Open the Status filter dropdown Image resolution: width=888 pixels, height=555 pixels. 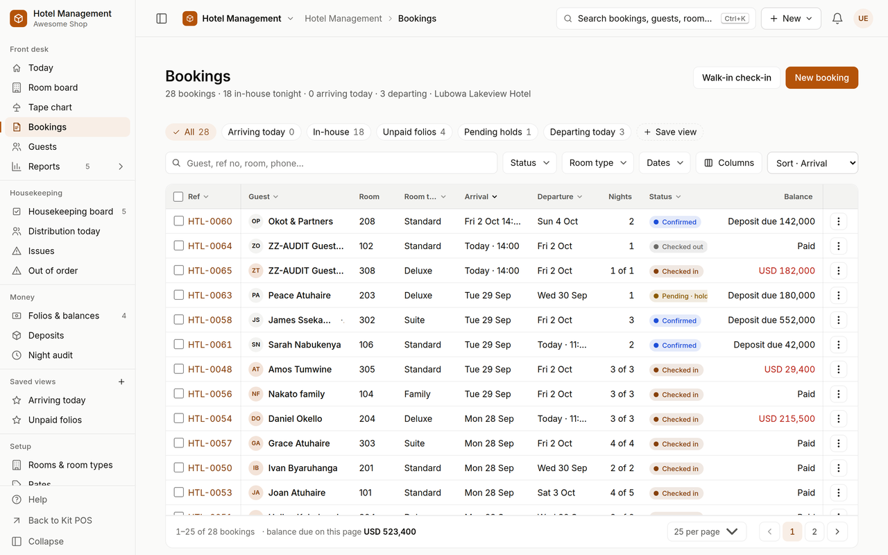(x=530, y=163)
